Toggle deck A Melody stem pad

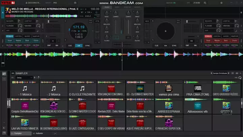18,41
